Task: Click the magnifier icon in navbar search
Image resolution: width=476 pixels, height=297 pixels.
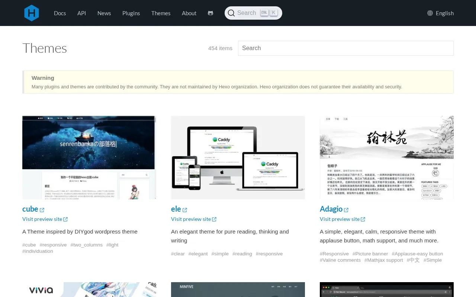Action: [x=231, y=13]
